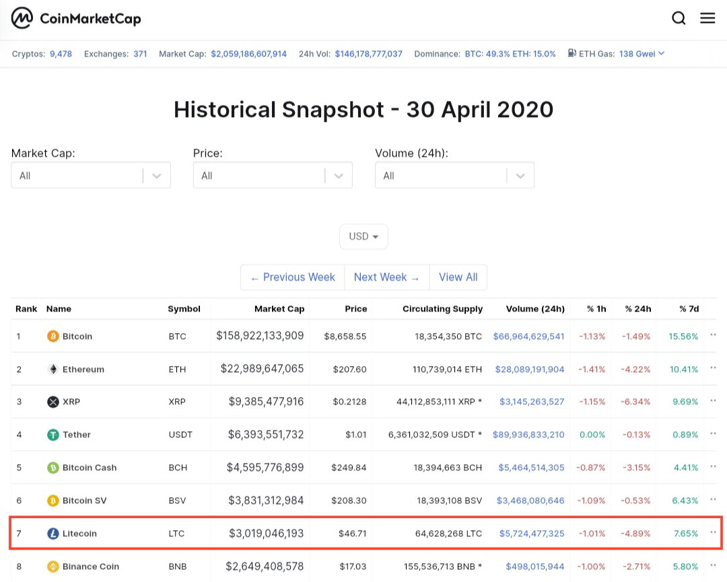Sort by Symbol column header
727x582 pixels.
(184, 309)
